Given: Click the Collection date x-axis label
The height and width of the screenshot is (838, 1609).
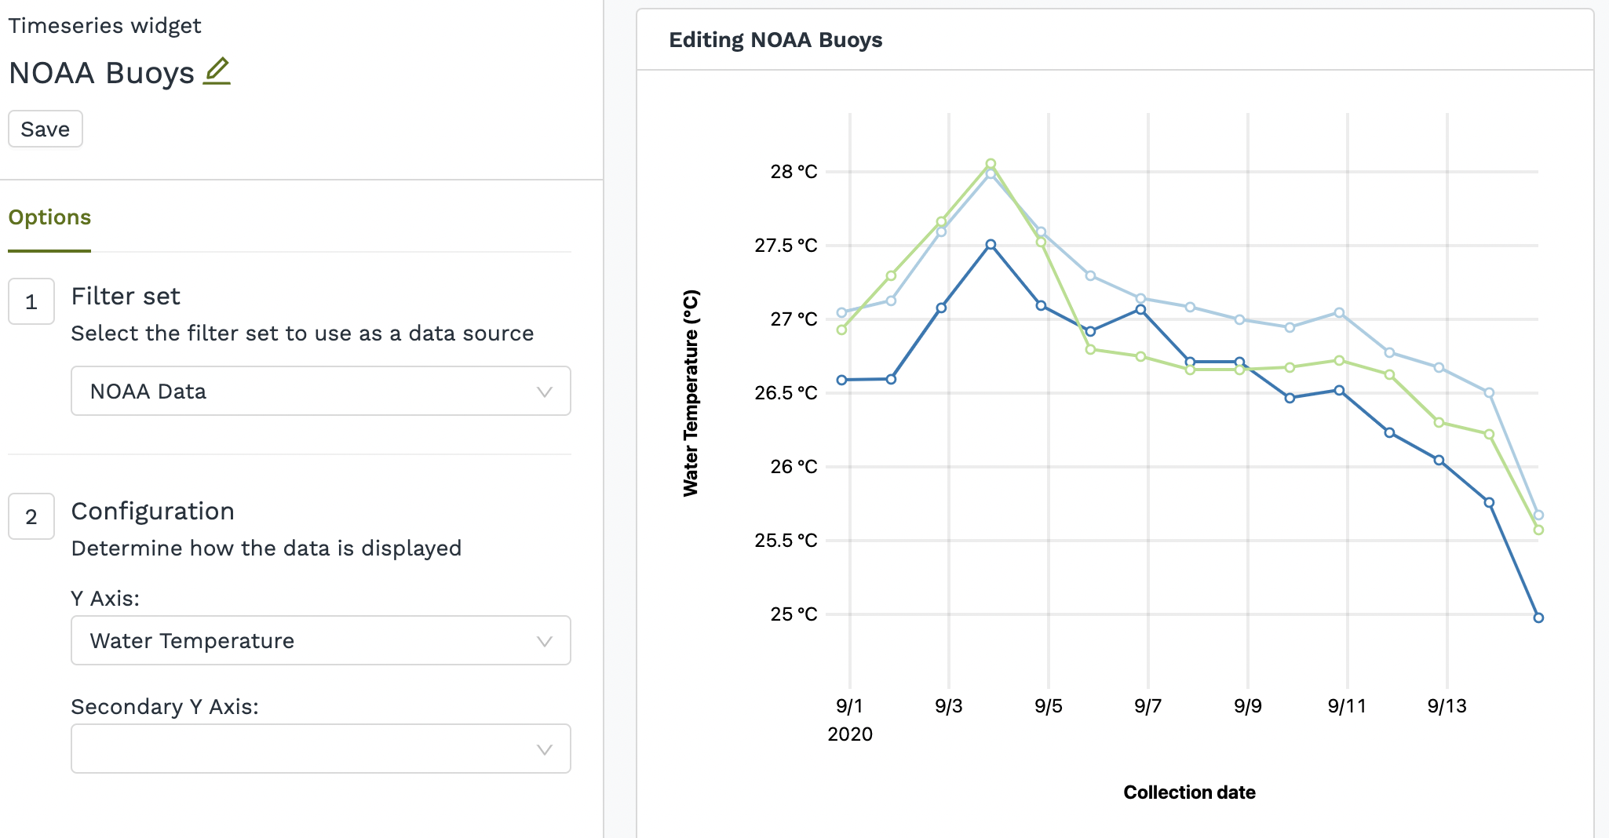Looking at the screenshot, I should pyautogui.click(x=1189, y=792).
